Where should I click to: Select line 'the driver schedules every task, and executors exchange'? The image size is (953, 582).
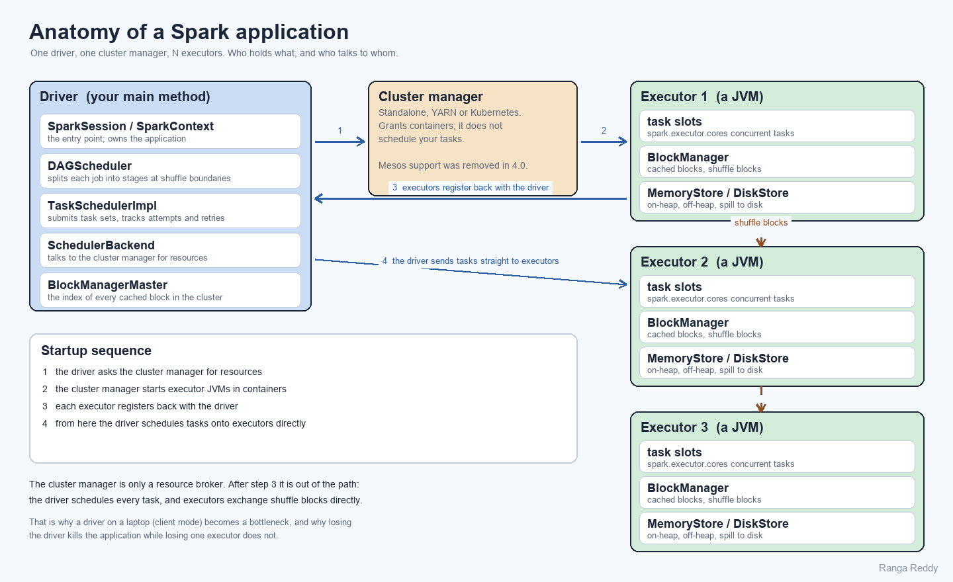click(x=196, y=500)
